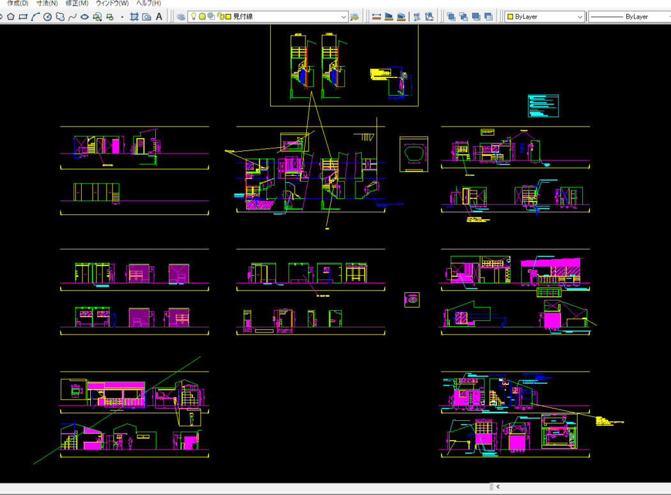Toggle layer on/off lightbulb for 見付線

click(194, 17)
